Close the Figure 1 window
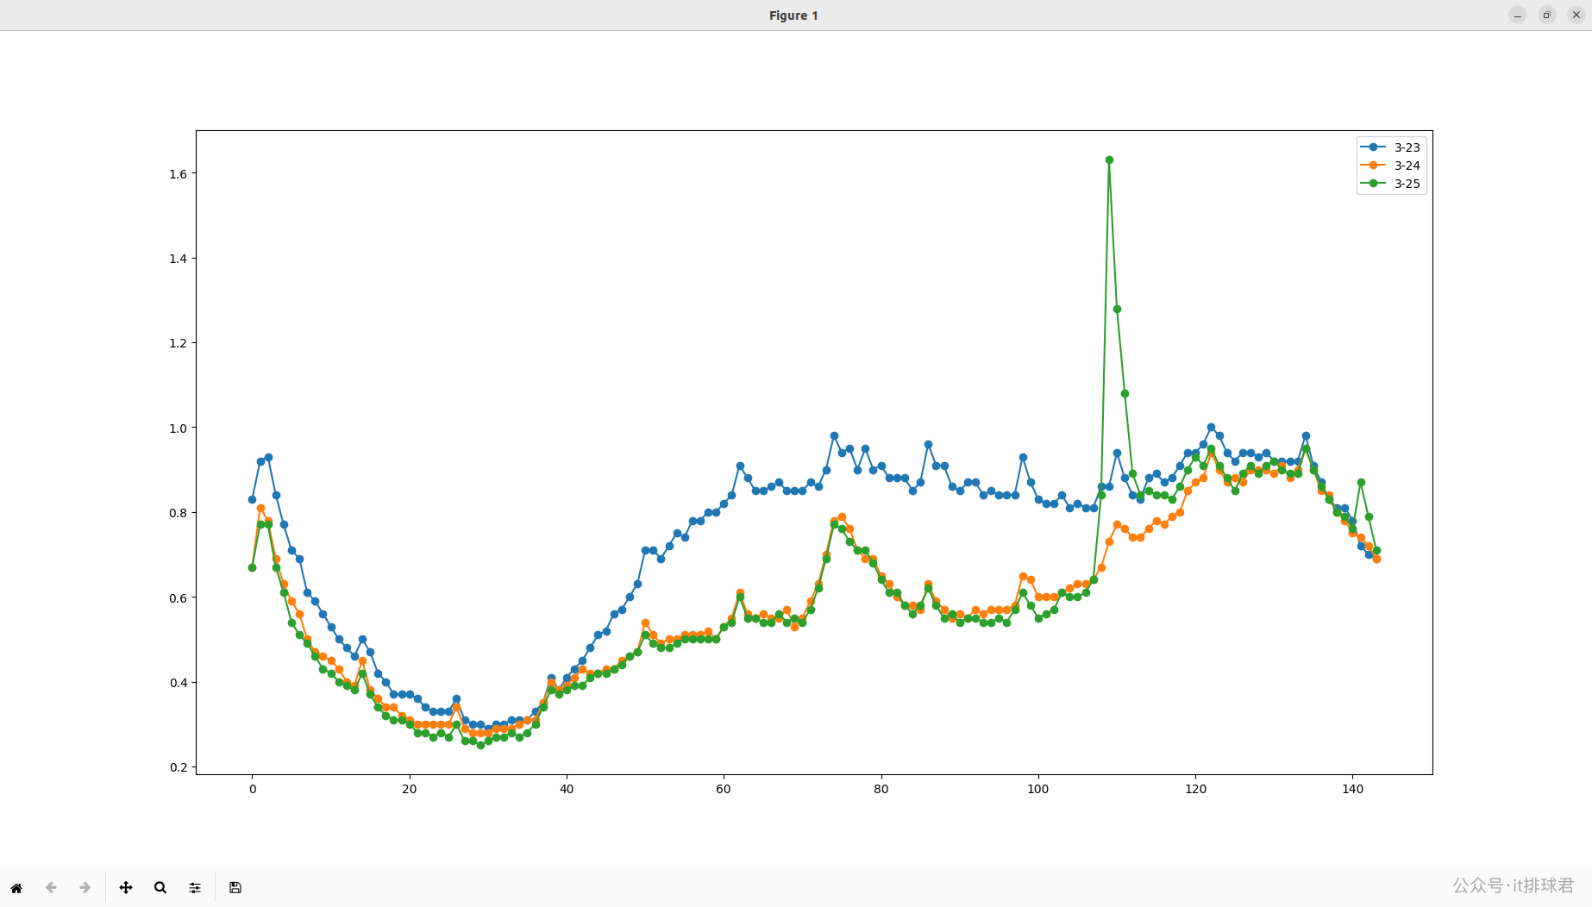This screenshot has width=1592, height=907. (1576, 16)
